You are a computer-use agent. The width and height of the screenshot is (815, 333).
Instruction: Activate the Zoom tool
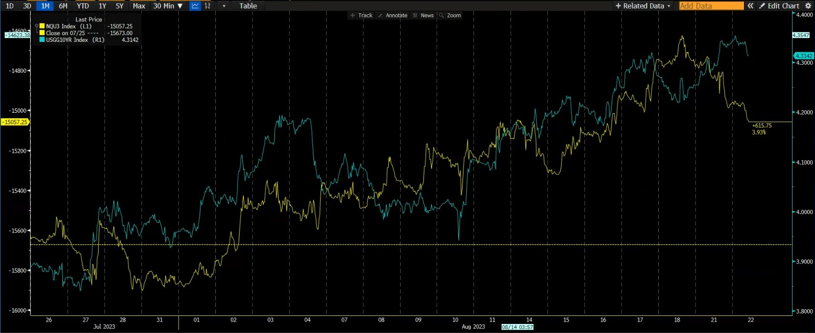click(x=450, y=15)
